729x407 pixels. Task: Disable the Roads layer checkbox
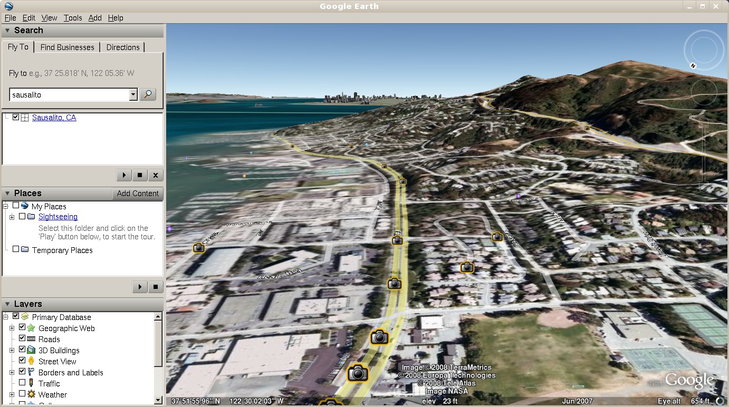(22, 339)
